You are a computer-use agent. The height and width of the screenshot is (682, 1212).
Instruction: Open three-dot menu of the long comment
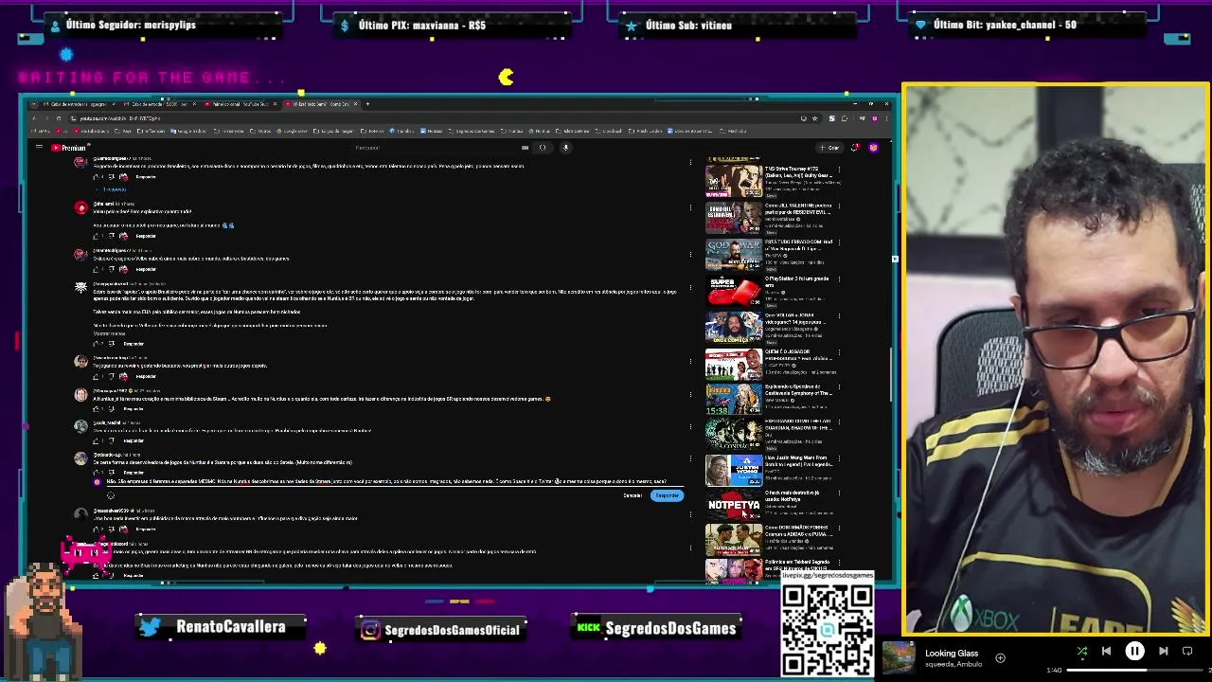coord(690,287)
